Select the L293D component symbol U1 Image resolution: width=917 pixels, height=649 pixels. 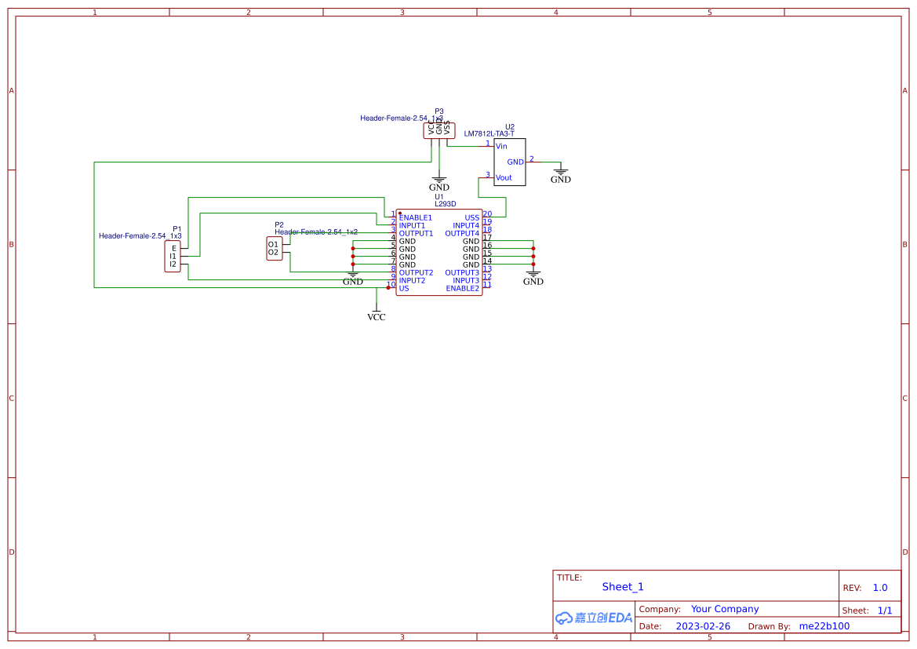pos(439,251)
